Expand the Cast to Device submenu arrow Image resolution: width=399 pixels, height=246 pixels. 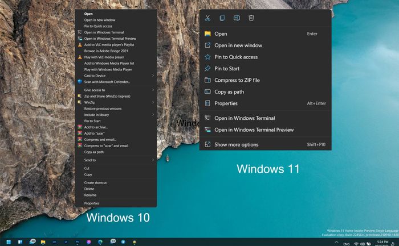[153, 76]
